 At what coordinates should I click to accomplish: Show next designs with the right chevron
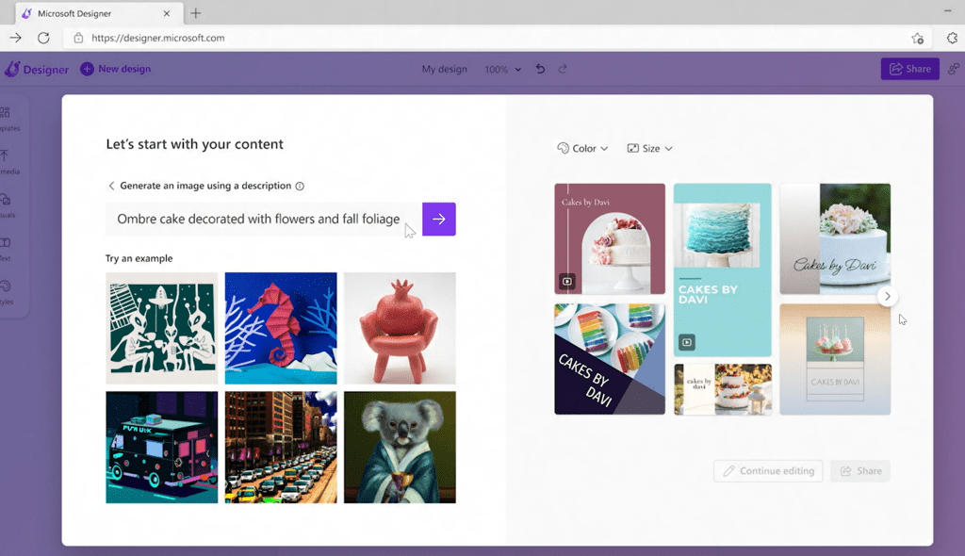pyautogui.click(x=887, y=296)
